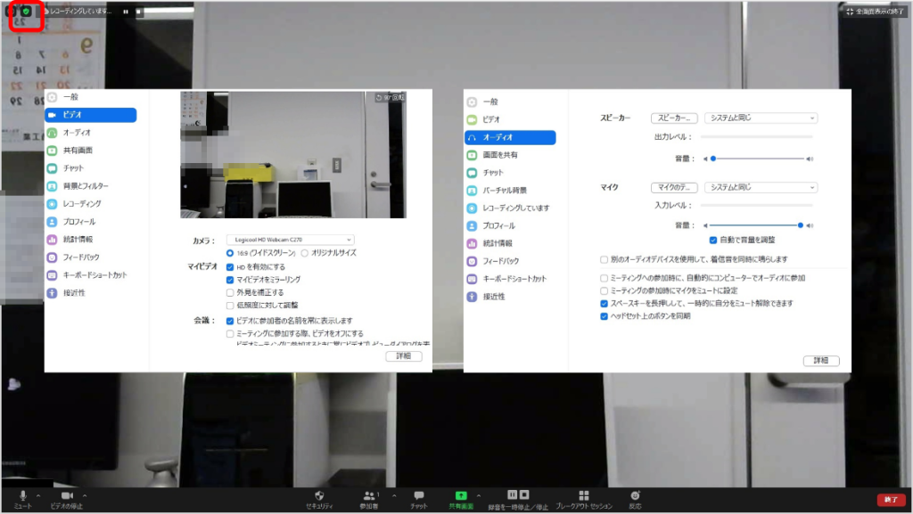This screenshot has height=514, width=913.
Task: Toggle the 自動で音量を調整 checkbox
Action: (x=712, y=241)
